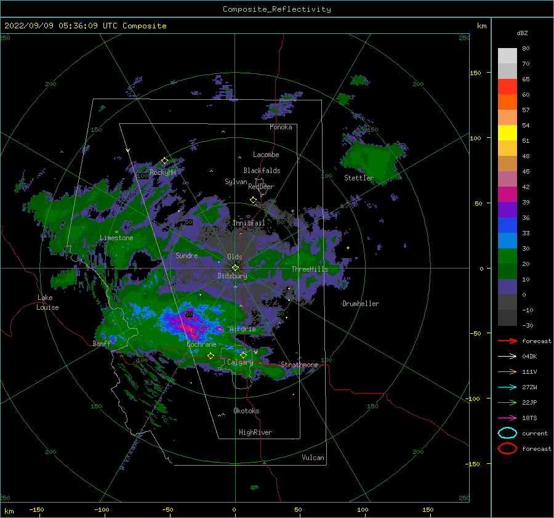Click the 111V legend text

coord(529,371)
